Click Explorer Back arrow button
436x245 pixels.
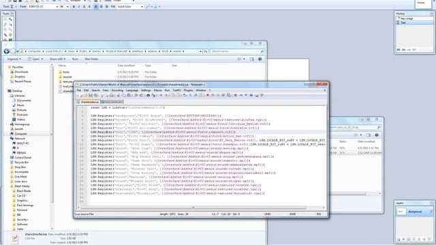pyautogui.click(x=6, y=52)
